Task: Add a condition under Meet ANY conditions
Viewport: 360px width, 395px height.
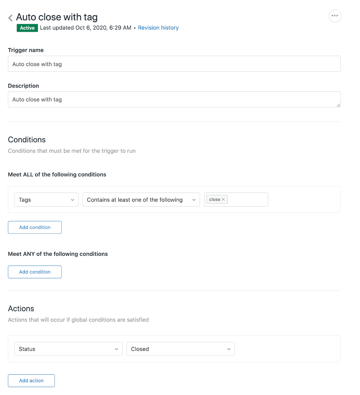Action: pyautogui.click(x=34, y=272)
